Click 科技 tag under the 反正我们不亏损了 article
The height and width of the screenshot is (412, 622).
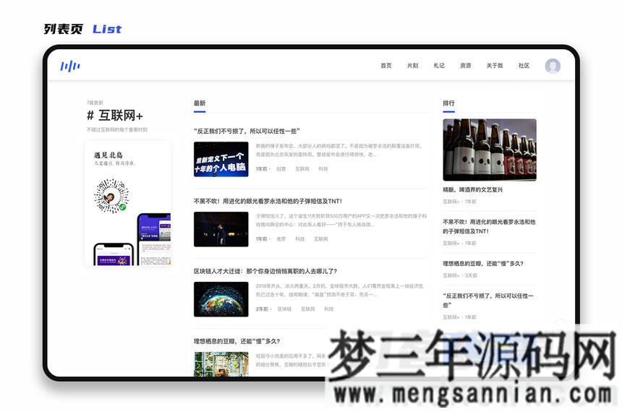tap(323, 169)
